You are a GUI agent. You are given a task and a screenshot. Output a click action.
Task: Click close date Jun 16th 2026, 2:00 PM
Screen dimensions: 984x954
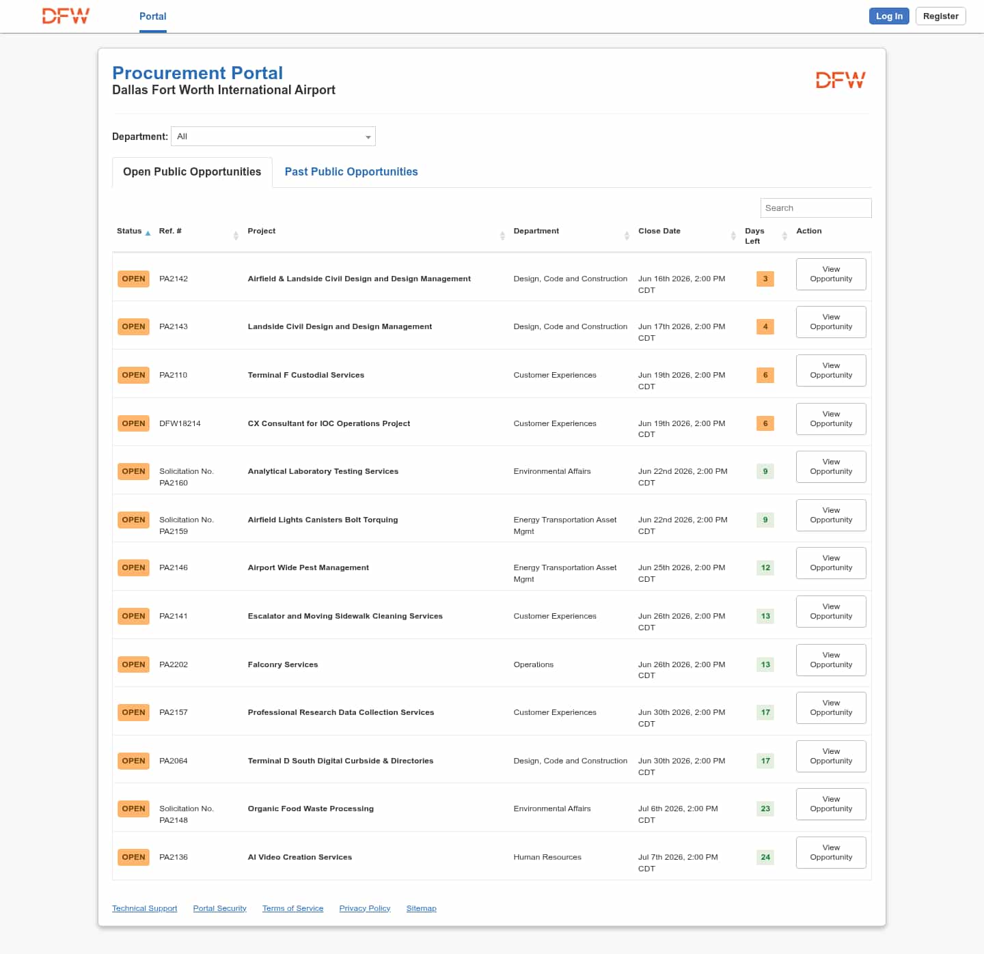681,284
